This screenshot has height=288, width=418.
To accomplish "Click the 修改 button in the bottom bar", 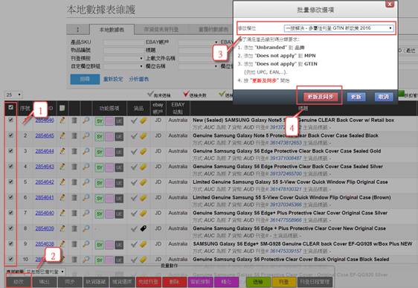I will pyautogui.click(x=19, y=281).
